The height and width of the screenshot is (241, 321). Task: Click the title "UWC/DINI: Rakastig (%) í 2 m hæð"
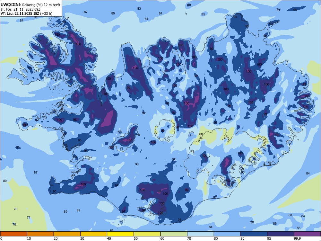(x=30, y=5)
